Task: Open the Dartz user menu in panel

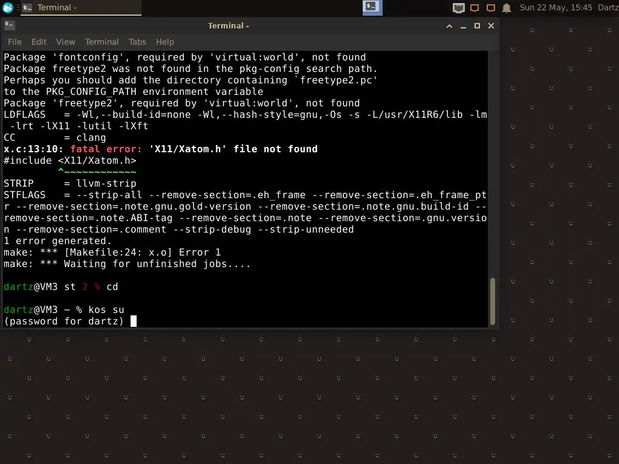Action: pyautogui.click(x=608, y=7)
